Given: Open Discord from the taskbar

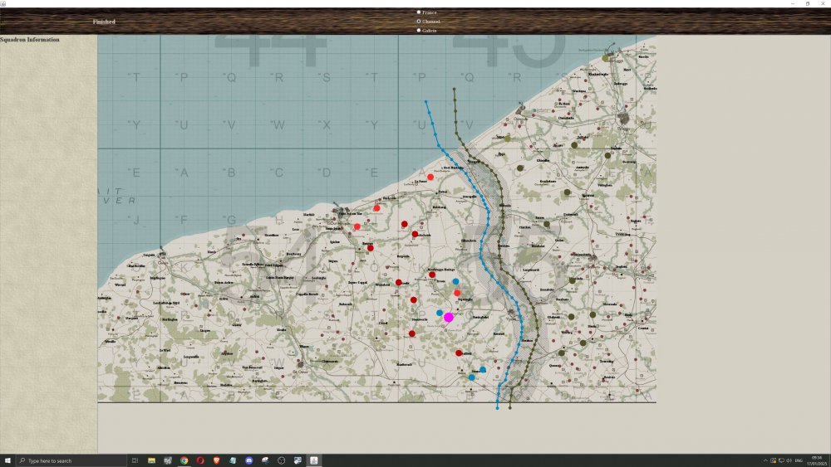Looking at the screenshot, I should point(248,460).
